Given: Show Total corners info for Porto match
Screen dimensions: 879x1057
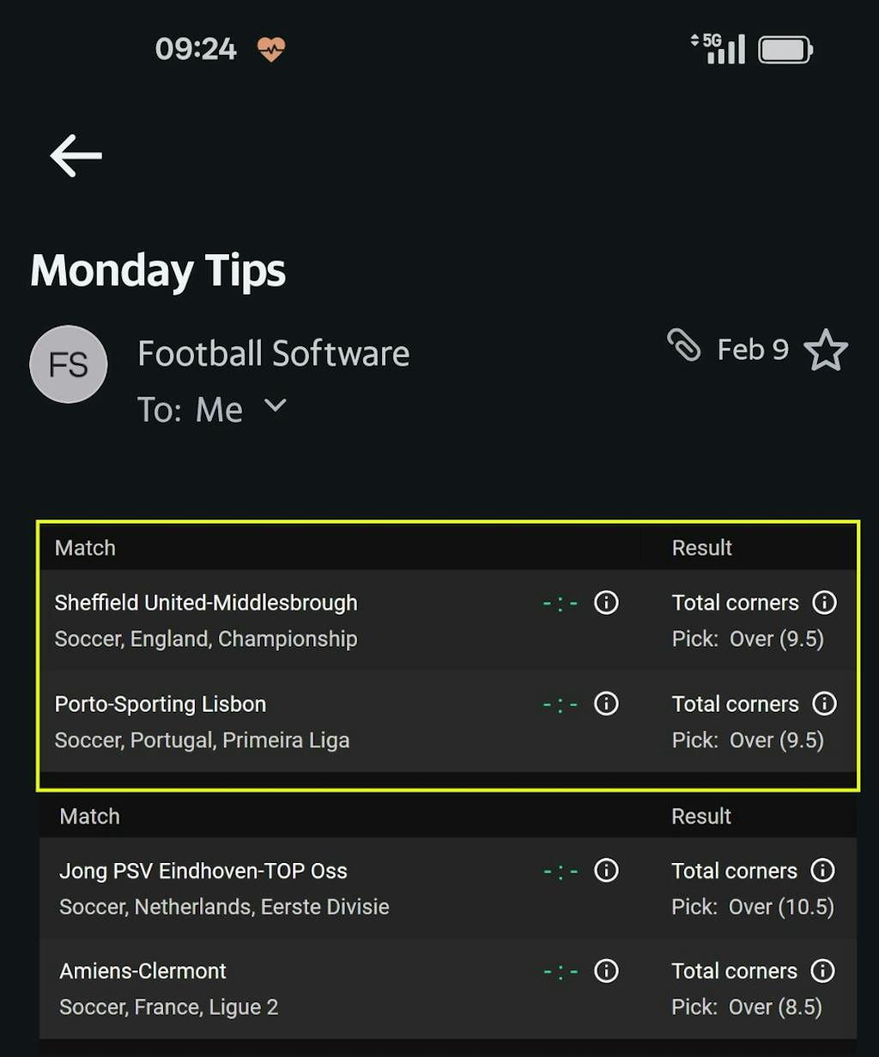Looking at the screenshot, I should 824,704.
